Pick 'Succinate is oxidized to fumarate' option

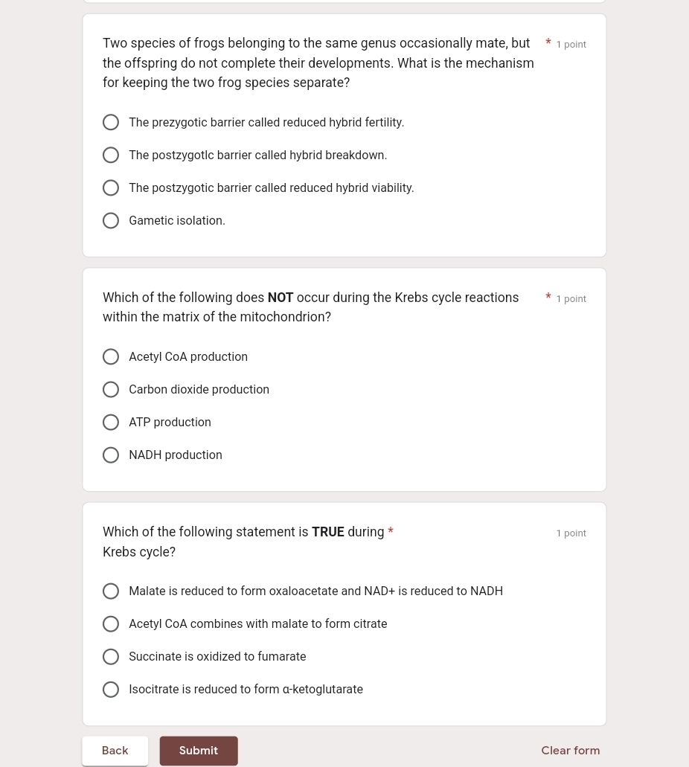(111, 657)
